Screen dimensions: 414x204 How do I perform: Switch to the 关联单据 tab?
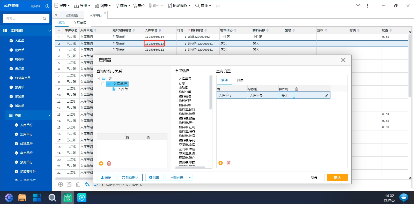coord(80,23)
